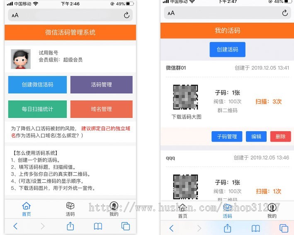
Task: Tap the left phone address bar
Action: click(x=70, y=15)
